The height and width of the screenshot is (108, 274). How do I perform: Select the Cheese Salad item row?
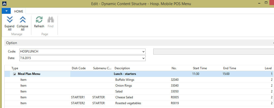[x=124, y=97]
